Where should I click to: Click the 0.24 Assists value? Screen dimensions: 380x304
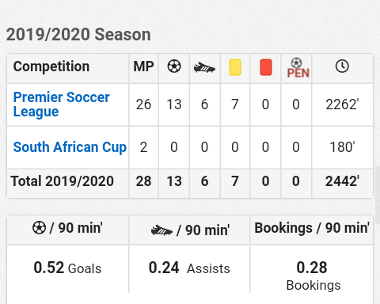click(189, 268)
